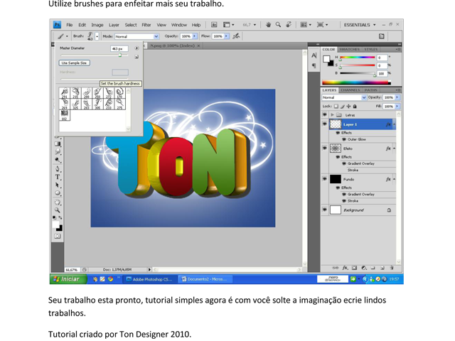Open the brush Mode dropdown

pos(136,36)
